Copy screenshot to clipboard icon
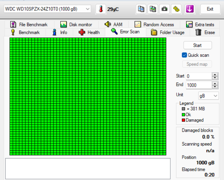224x180 pixels. coord(152,9)
